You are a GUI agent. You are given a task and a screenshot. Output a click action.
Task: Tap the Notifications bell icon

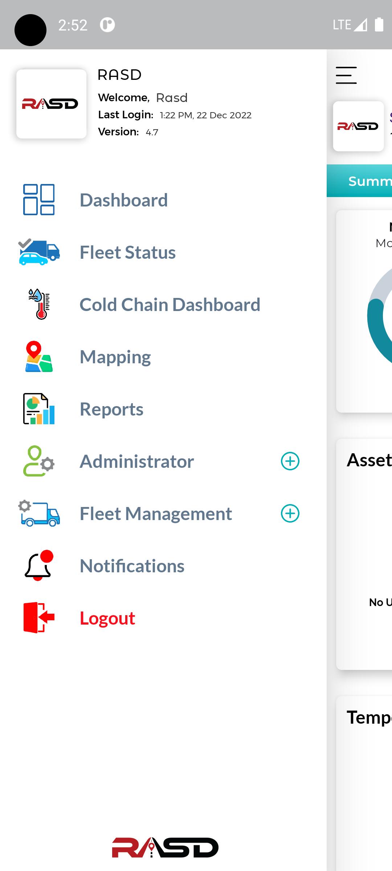(x=39, y=565)
